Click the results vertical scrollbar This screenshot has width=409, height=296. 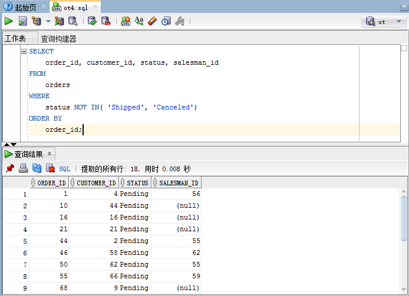(404, 218)
